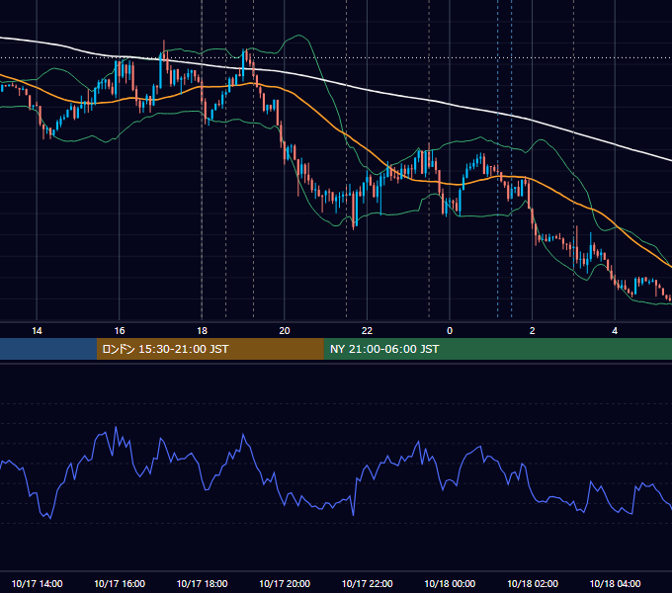
Task: Click the hour 20 axis label
Action: pos(285,331)
